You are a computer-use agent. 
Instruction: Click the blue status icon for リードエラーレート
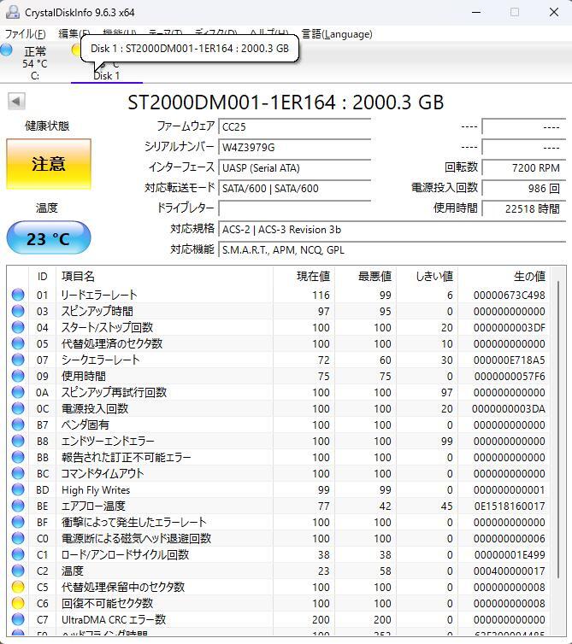click(x=18, y=295)
